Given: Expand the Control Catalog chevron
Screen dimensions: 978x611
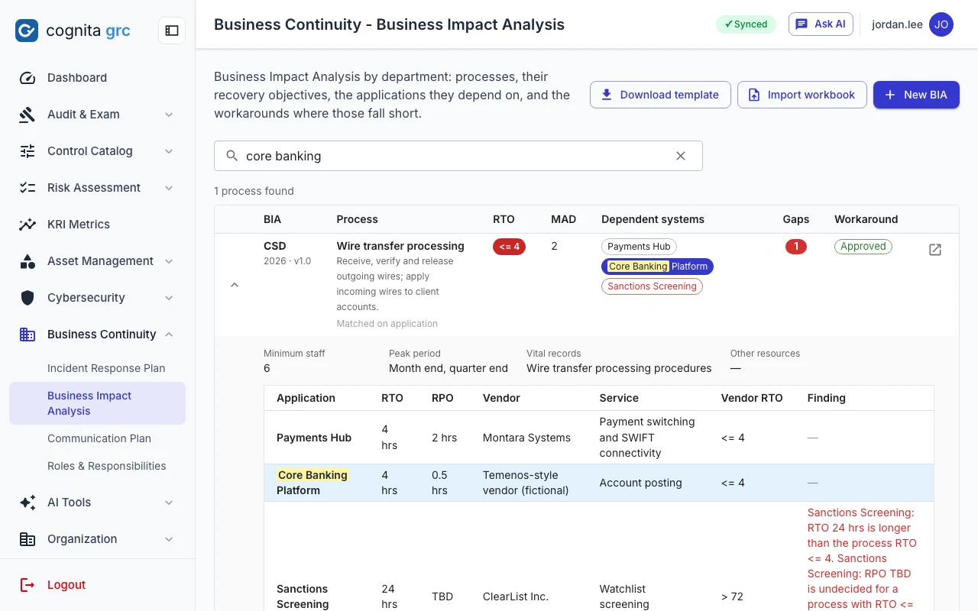Looking at the screenshot, I should pos(169,151).
